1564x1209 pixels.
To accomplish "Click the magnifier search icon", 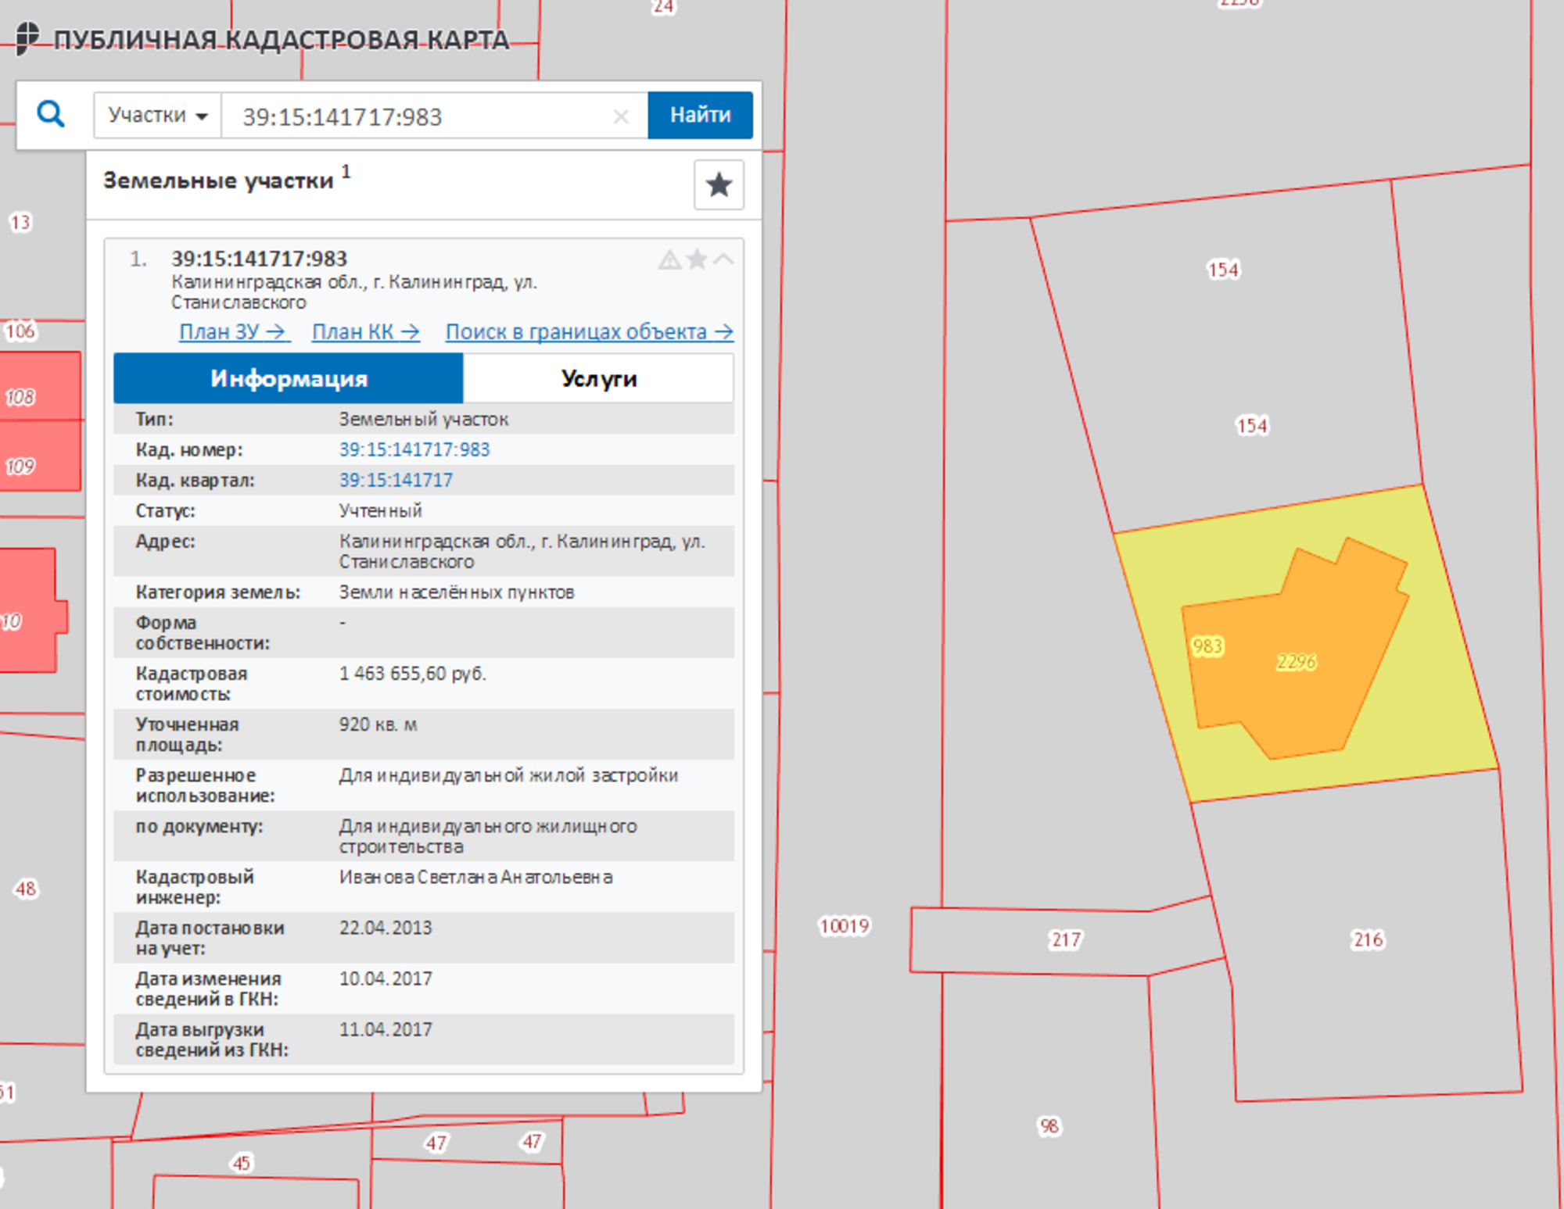I will point(51,114).
